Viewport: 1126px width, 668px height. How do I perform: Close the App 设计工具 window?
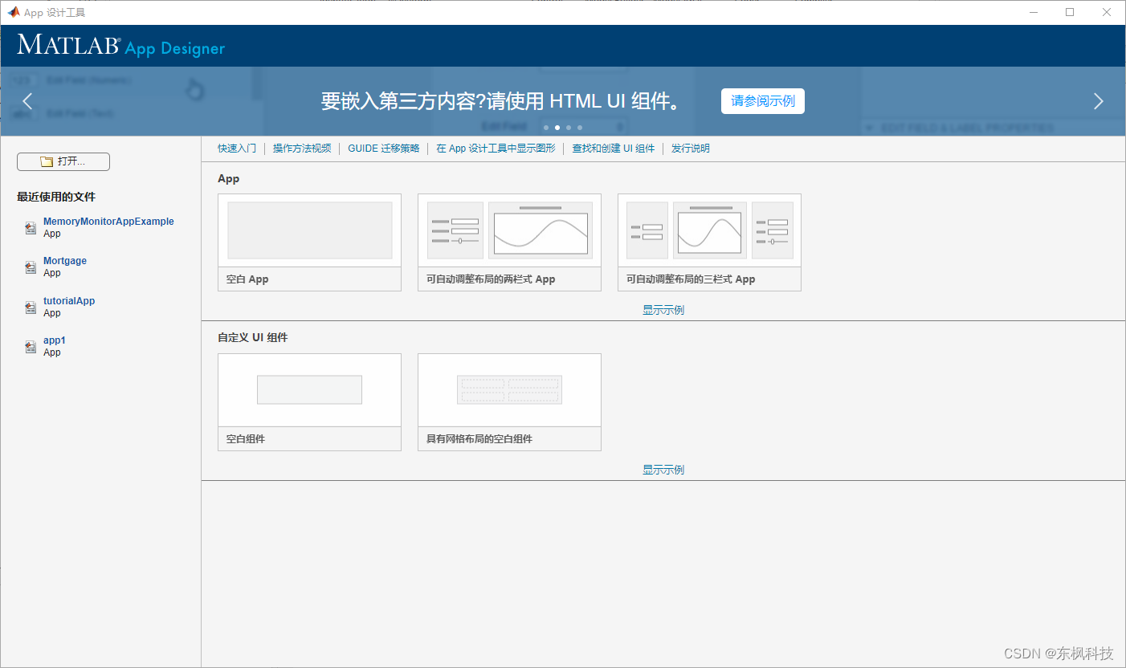click(1107, 12)
